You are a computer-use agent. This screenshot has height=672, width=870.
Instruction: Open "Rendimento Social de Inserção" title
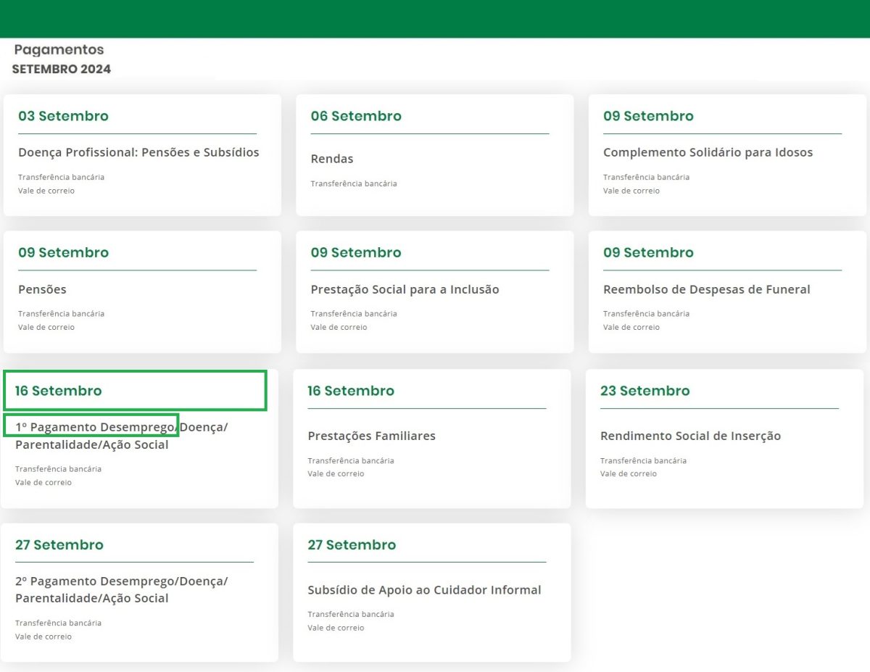[690, 436]
